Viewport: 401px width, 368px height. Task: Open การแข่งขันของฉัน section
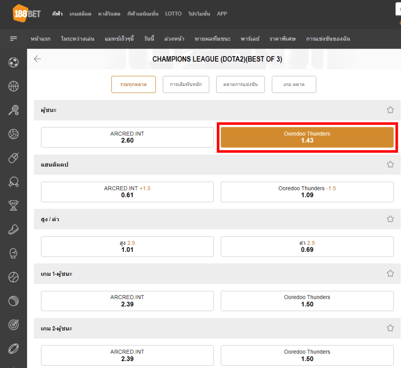click(328, 39)
